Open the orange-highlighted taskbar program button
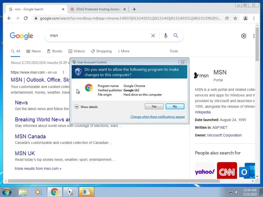The image size is (263, 197). (86, 192)
